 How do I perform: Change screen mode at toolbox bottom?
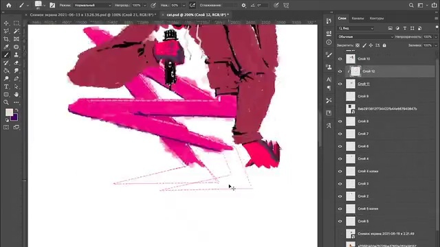16,127
